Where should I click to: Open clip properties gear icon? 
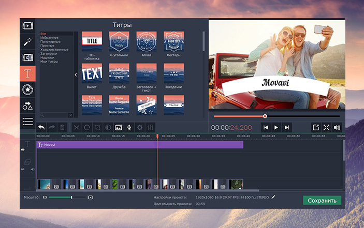[x=139, y=127]
